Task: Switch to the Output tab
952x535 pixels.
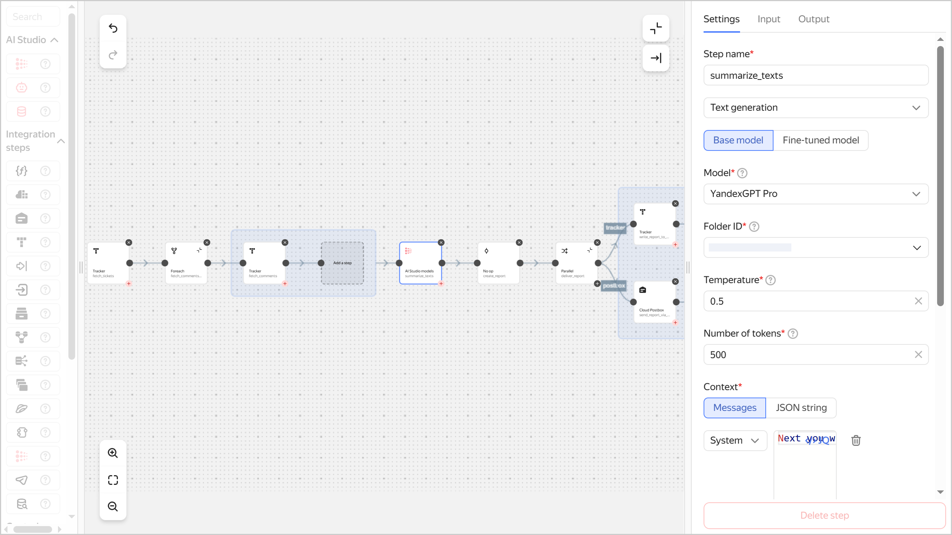Action: coord(813,19)
